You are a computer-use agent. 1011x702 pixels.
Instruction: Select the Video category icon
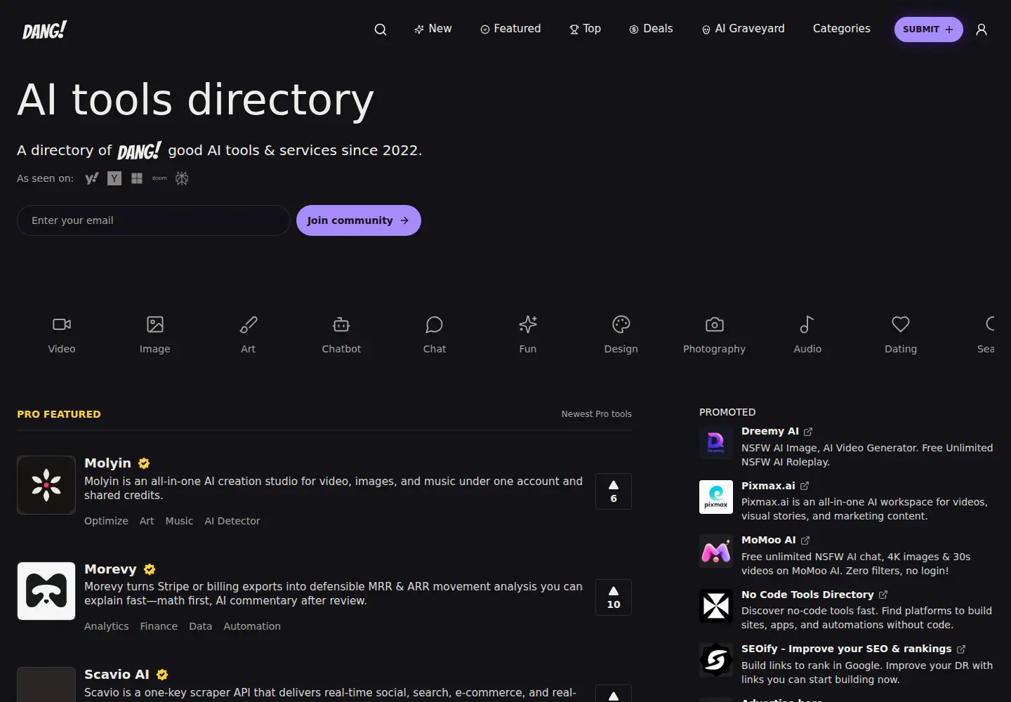coord(62,324)
